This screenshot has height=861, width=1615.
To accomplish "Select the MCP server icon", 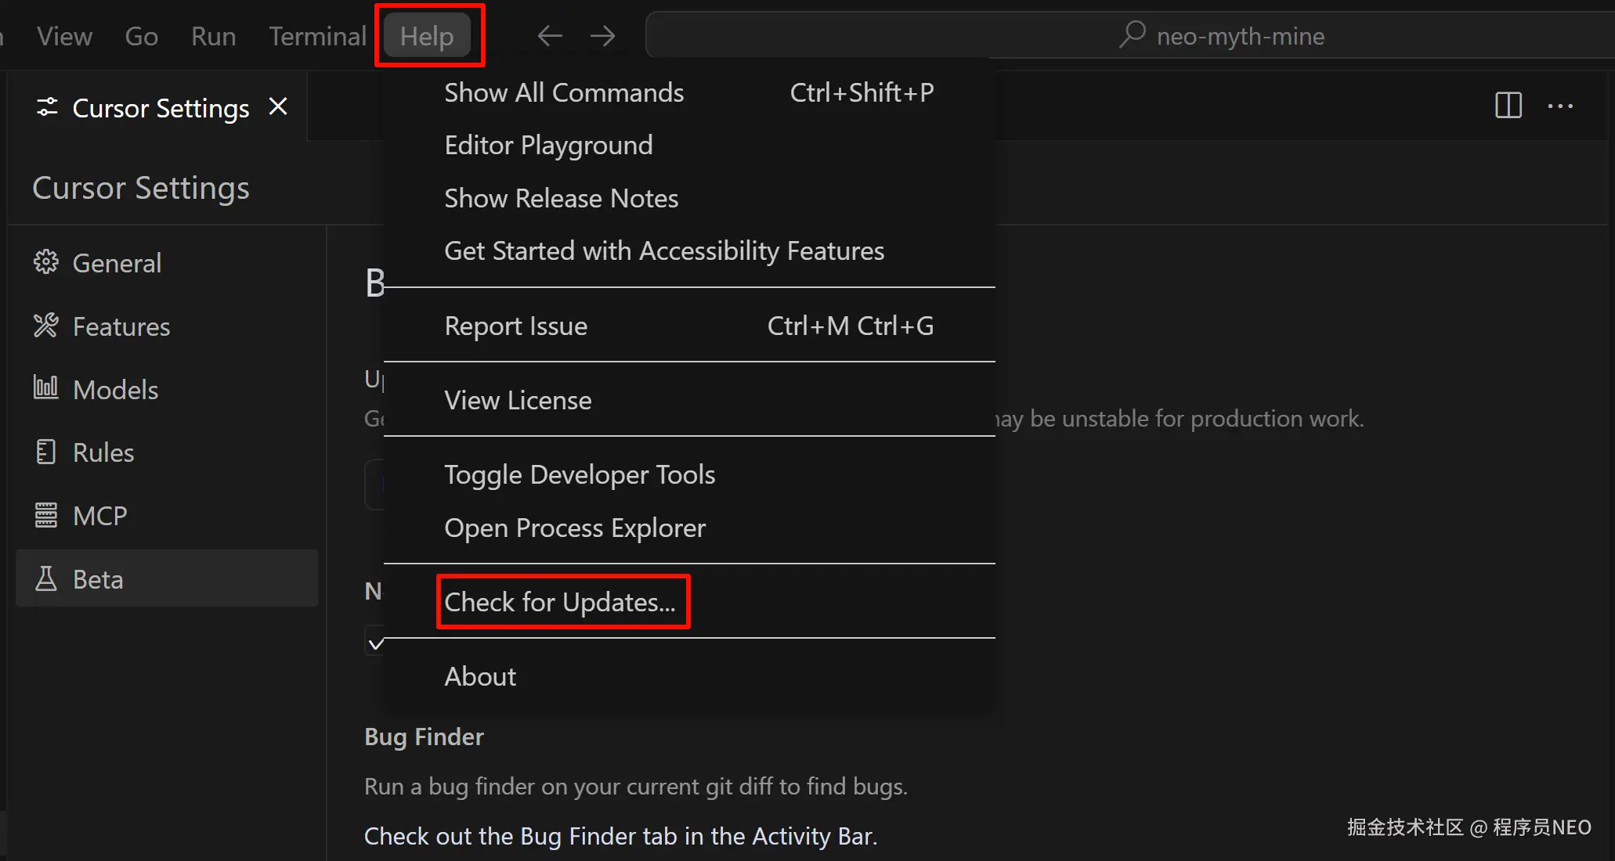I will click(x=46, y=515).
